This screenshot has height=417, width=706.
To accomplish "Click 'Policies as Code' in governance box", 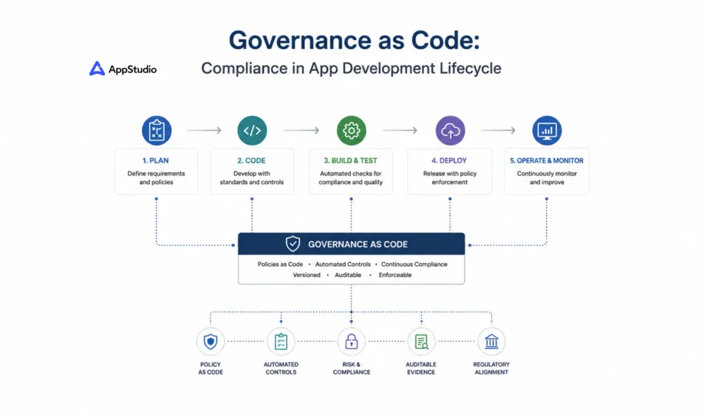I will point(280,265).
